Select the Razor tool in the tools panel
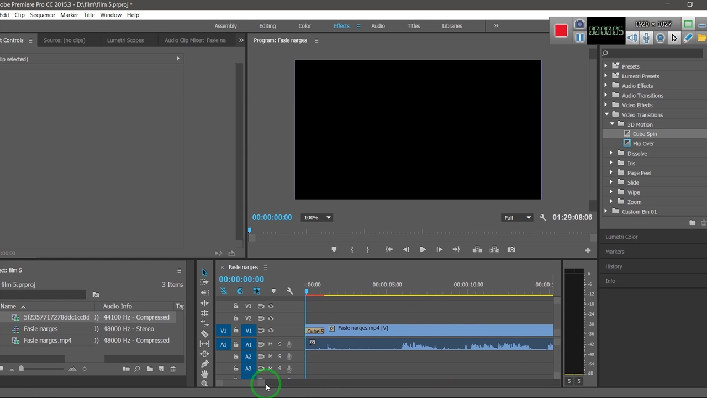Screen dimensions: 707x398 (x=204, y=333)
